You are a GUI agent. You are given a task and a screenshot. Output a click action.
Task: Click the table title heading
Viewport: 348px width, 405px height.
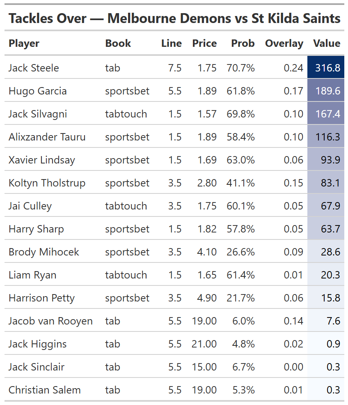[174, 18]
